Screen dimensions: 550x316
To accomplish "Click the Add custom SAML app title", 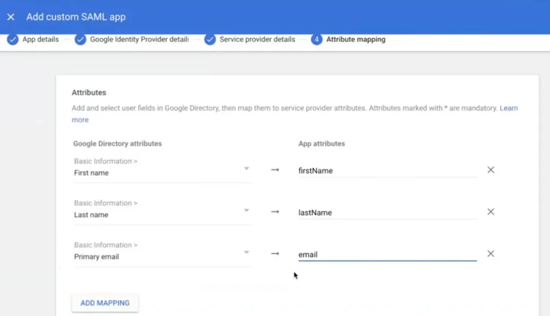I will 76,17.
